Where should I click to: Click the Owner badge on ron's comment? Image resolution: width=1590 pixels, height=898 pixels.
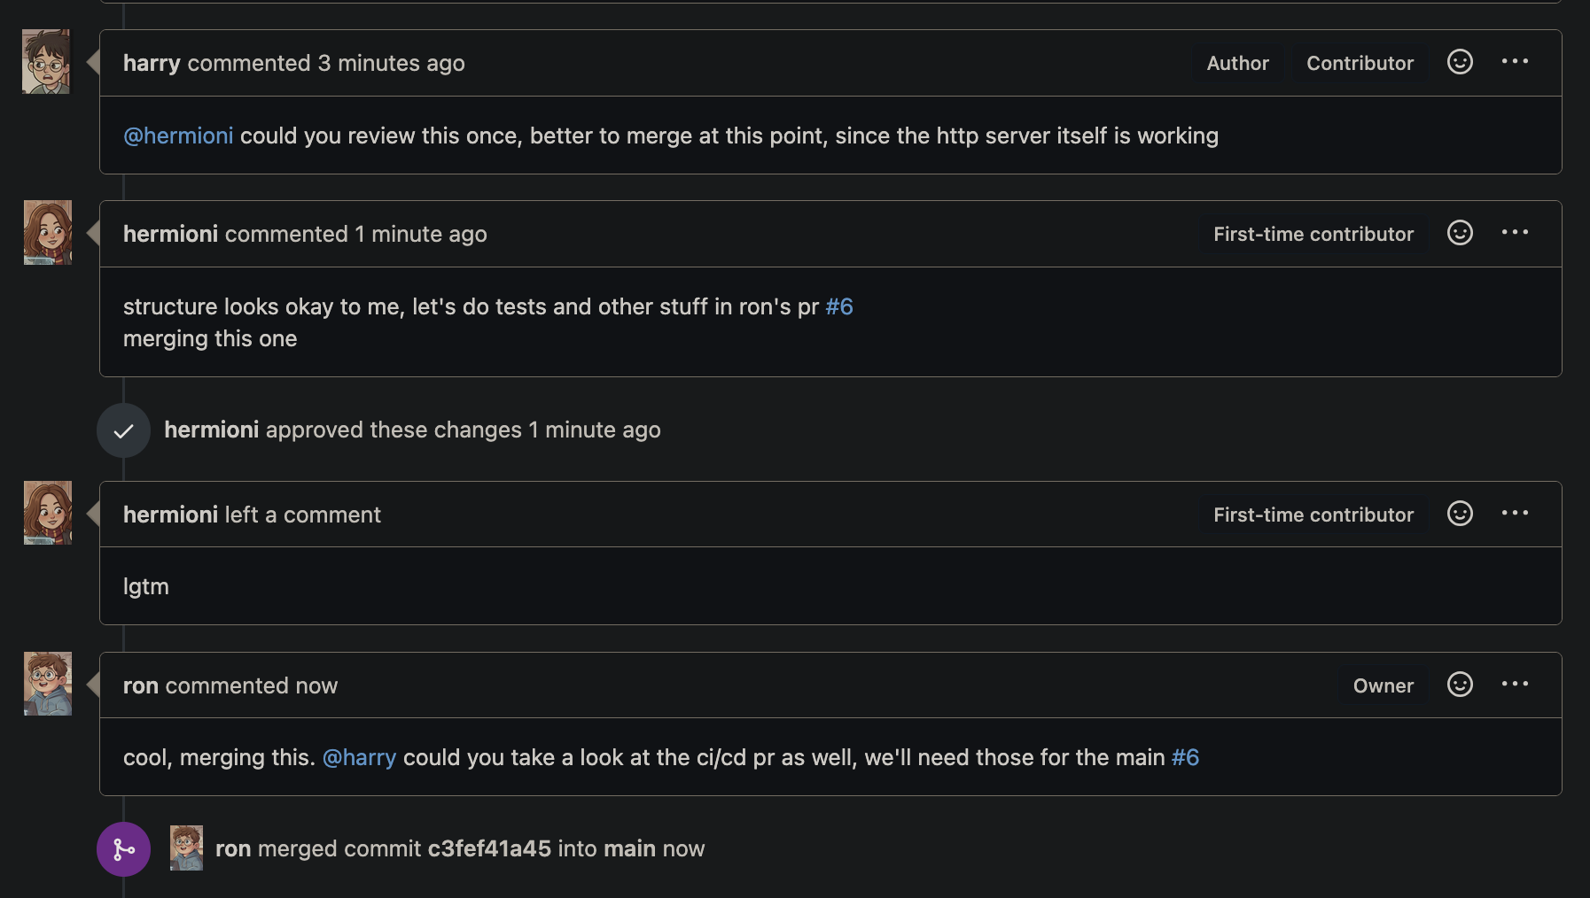tap(1383, 685)
